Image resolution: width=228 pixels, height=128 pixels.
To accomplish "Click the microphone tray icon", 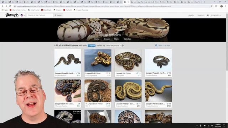I will point(201,126).
